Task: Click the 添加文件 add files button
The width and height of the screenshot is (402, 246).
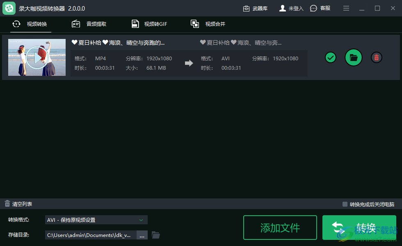Action: click(x=280, y=228)
